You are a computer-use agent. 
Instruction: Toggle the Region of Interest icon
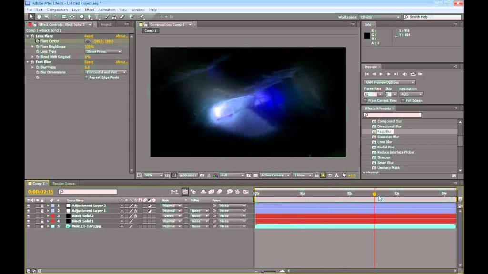[x=249, y=175]
